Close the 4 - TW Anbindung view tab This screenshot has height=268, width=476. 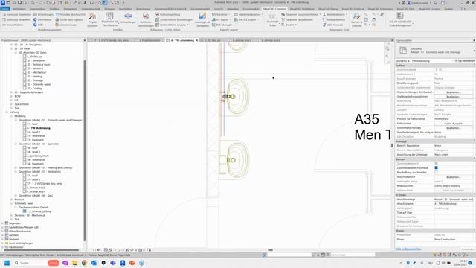click(x=196, y=40)
